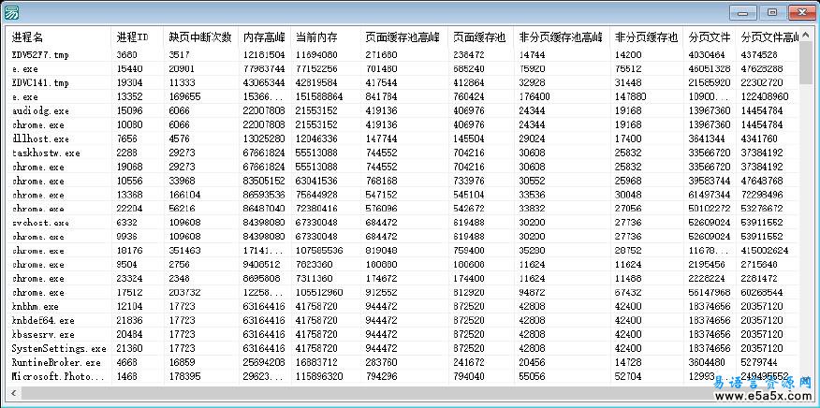This screenshot has height=408, width=820.
Task: Click page fault count 169655
Action: pyautogui.click(x=184, y=96)
